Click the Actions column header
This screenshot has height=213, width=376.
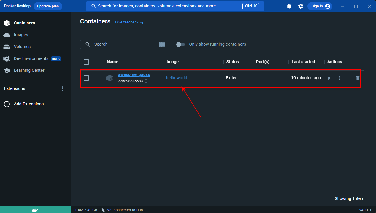[x=335, y=62]
